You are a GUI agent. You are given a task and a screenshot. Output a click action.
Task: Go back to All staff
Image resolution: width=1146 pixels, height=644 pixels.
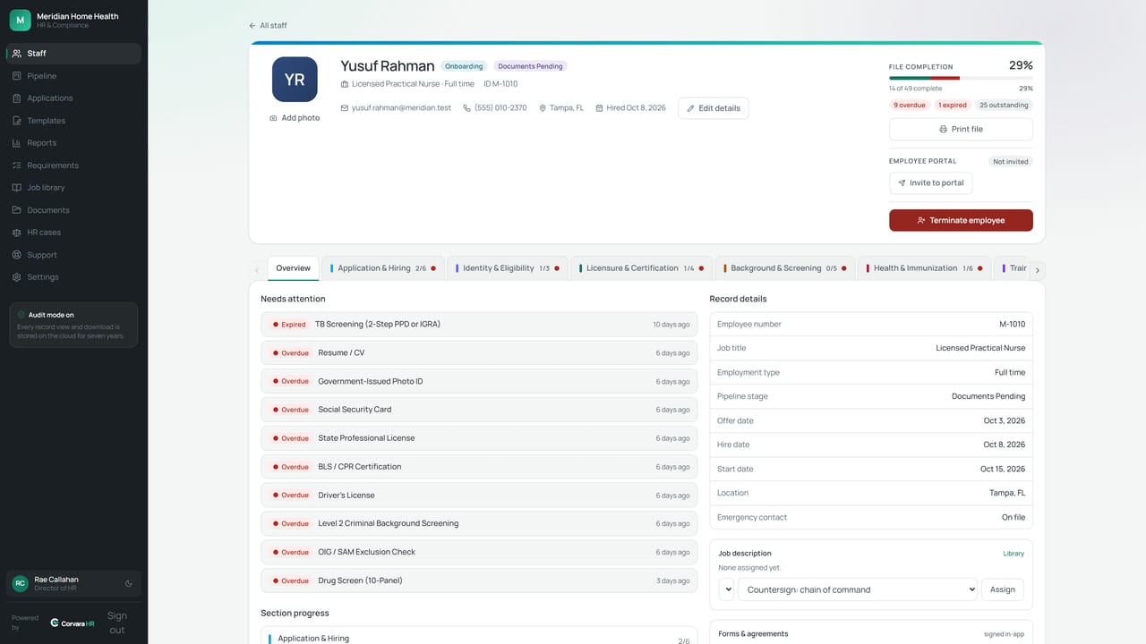268,25
